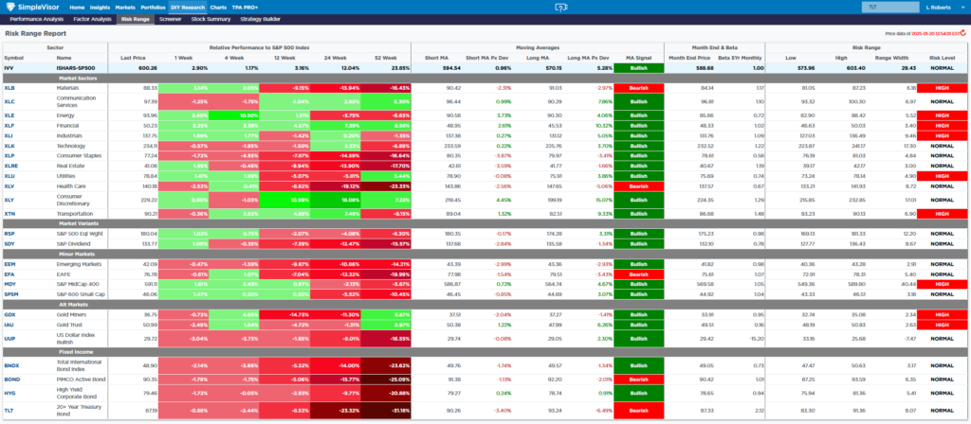Click the Risk Range Report page title
Screen dimensions: 971x424
(x=33, y=35)
